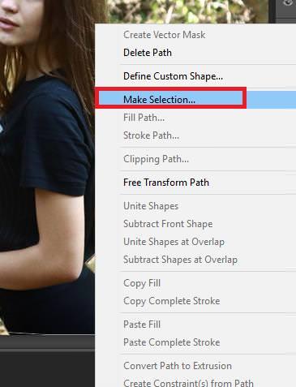Click the Paste Fill entry
296x387 pixels.
(142, 325)
